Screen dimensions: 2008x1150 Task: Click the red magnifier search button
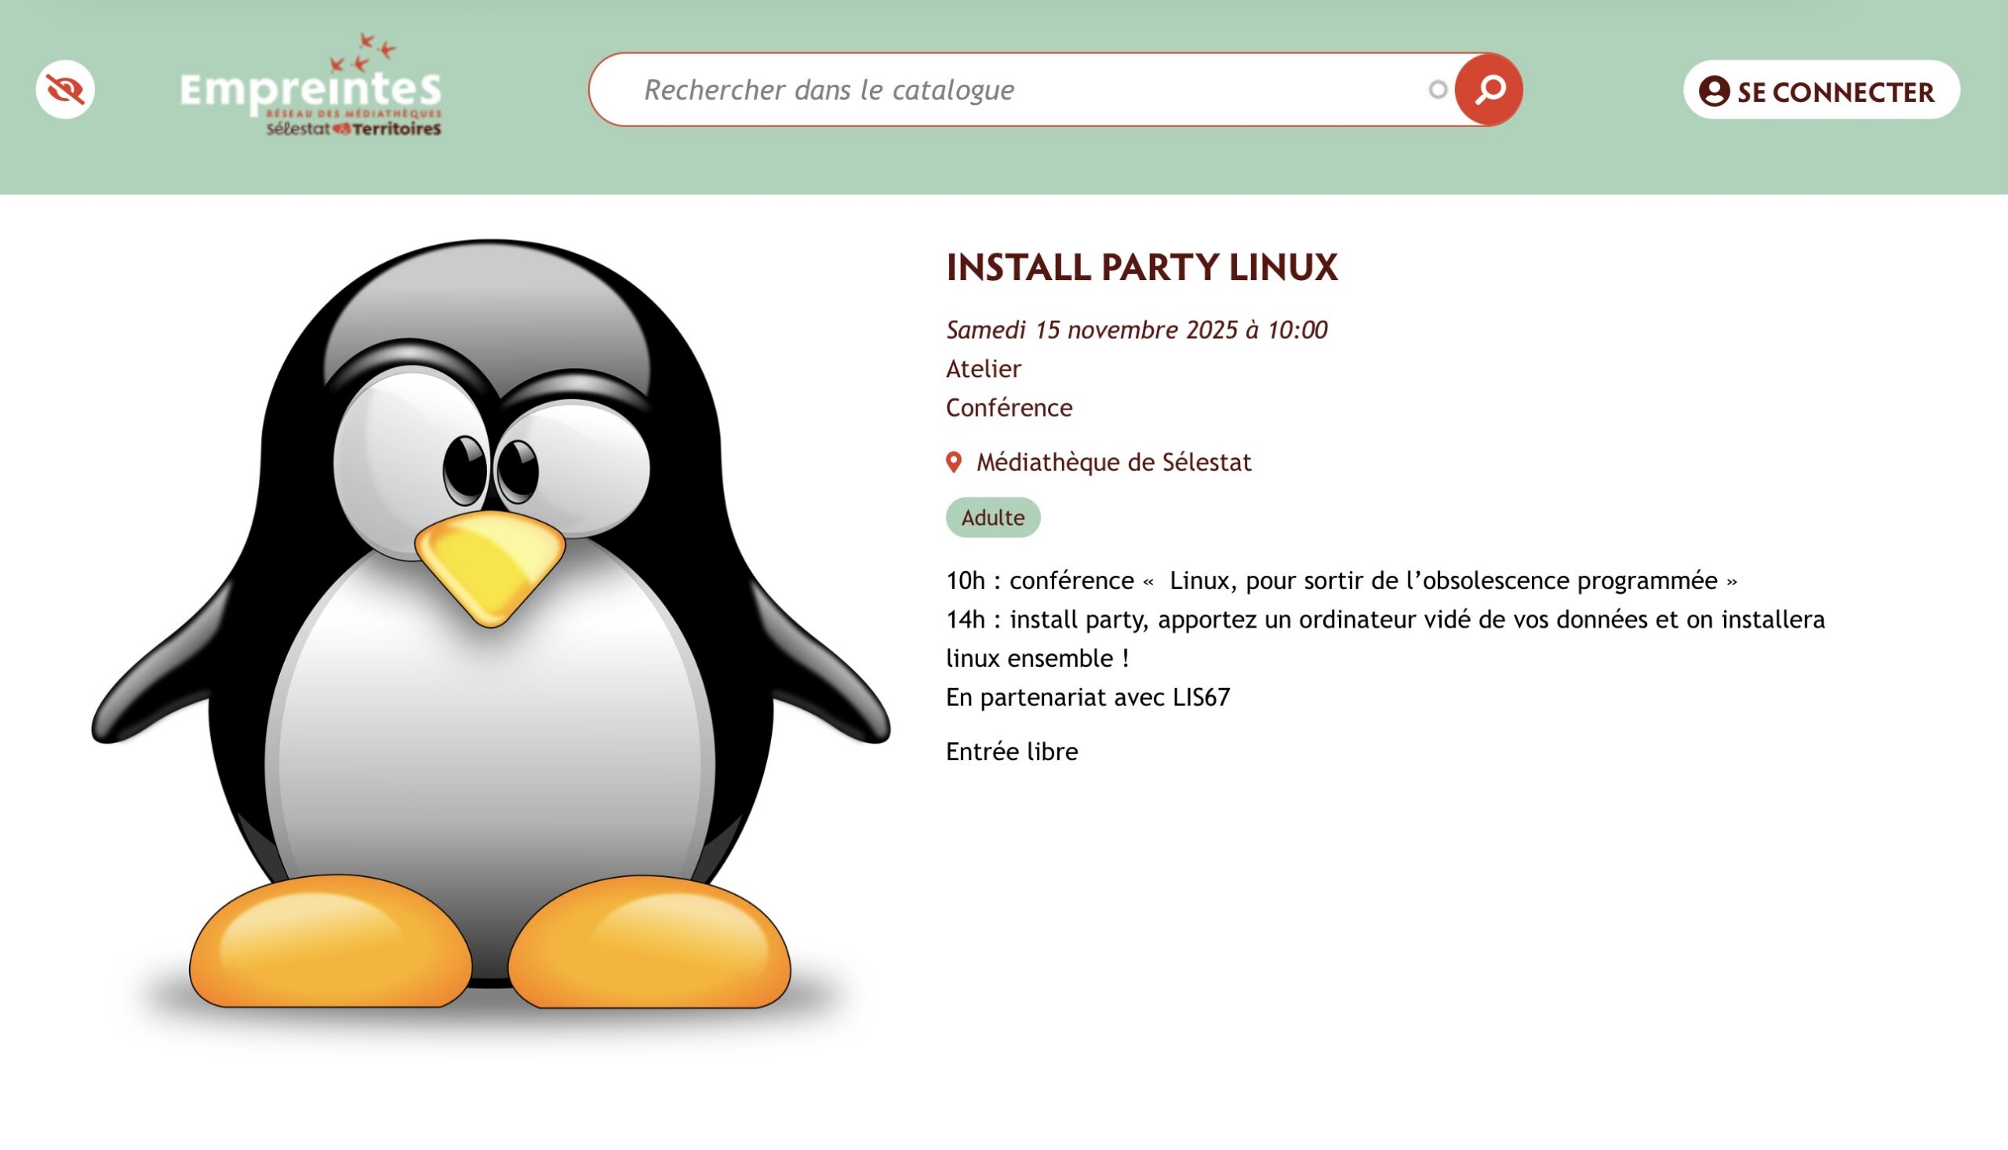(x=1489, y=89)
